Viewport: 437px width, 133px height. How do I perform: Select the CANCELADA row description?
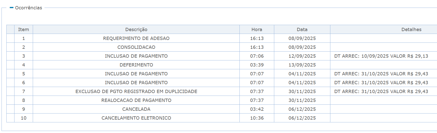[136, 109]
